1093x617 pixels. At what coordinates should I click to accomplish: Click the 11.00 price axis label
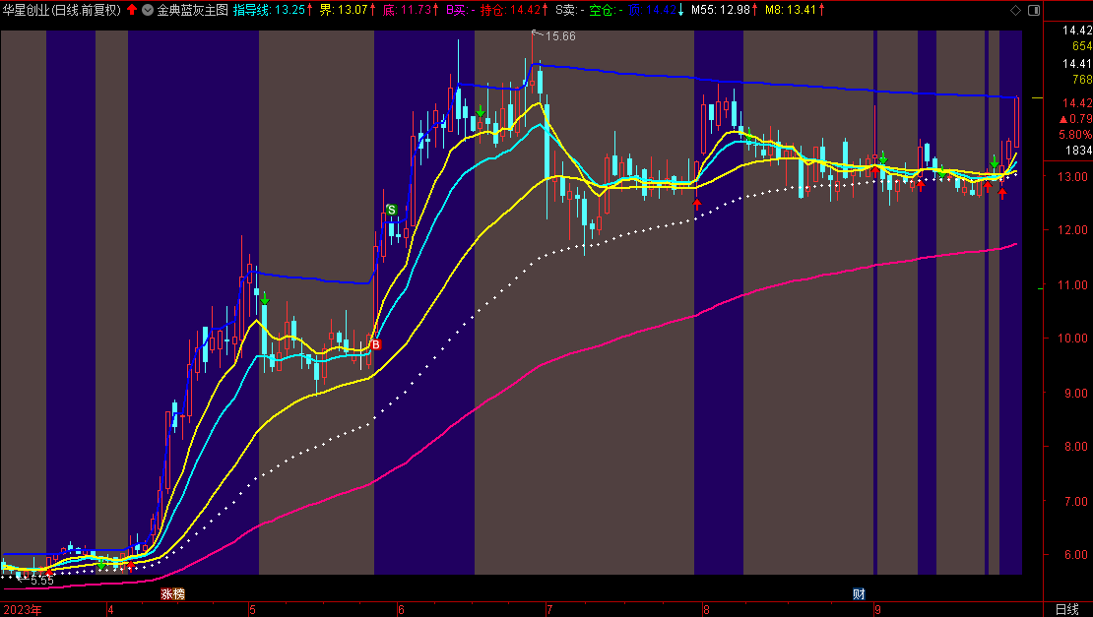tap(1074, 284)
